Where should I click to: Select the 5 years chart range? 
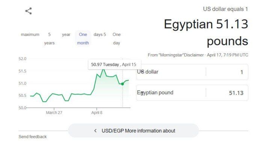tap(49, 39)
